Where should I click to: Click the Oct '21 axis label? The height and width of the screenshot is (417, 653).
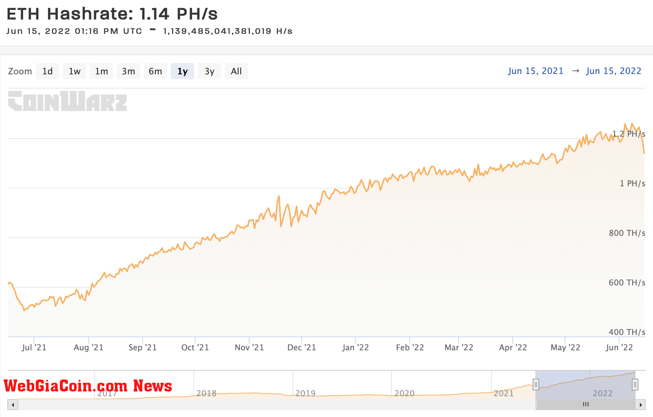[x=195, y=347]
